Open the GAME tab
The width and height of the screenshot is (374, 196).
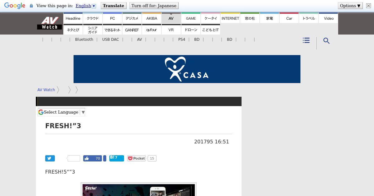click(191, 18)
